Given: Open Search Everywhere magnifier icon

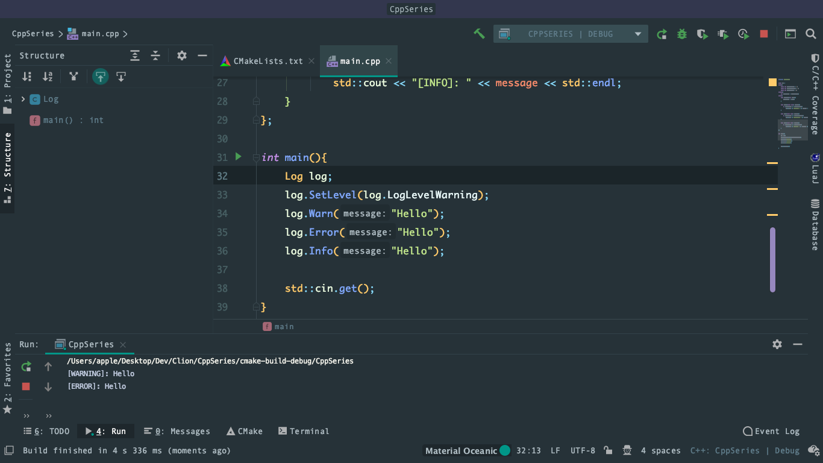Looking at the screenshot, I should (x=811, y=34).
